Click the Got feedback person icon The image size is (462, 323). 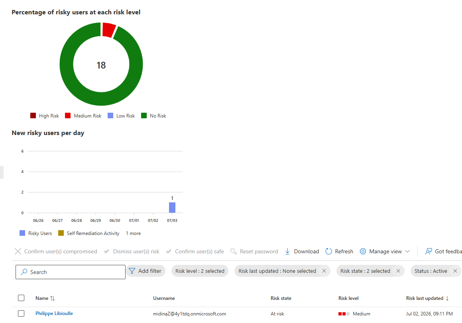coord(429,251)
